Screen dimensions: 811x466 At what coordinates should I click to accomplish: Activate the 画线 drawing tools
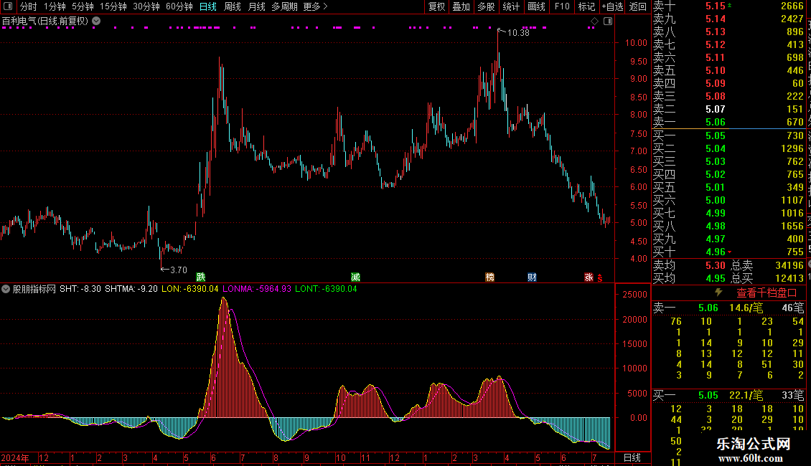(x=536, y=6)
